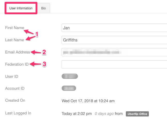Click the Last Name label
167x124 pixels.
[x=14, y=40]
